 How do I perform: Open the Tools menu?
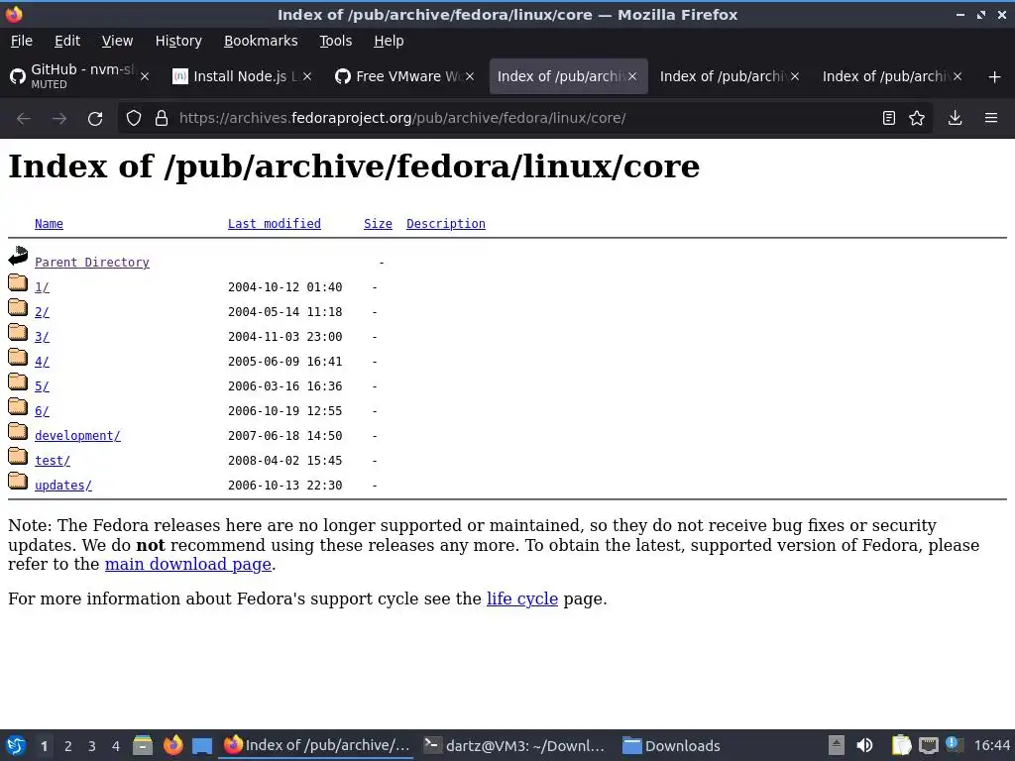[x=335, y=41]
